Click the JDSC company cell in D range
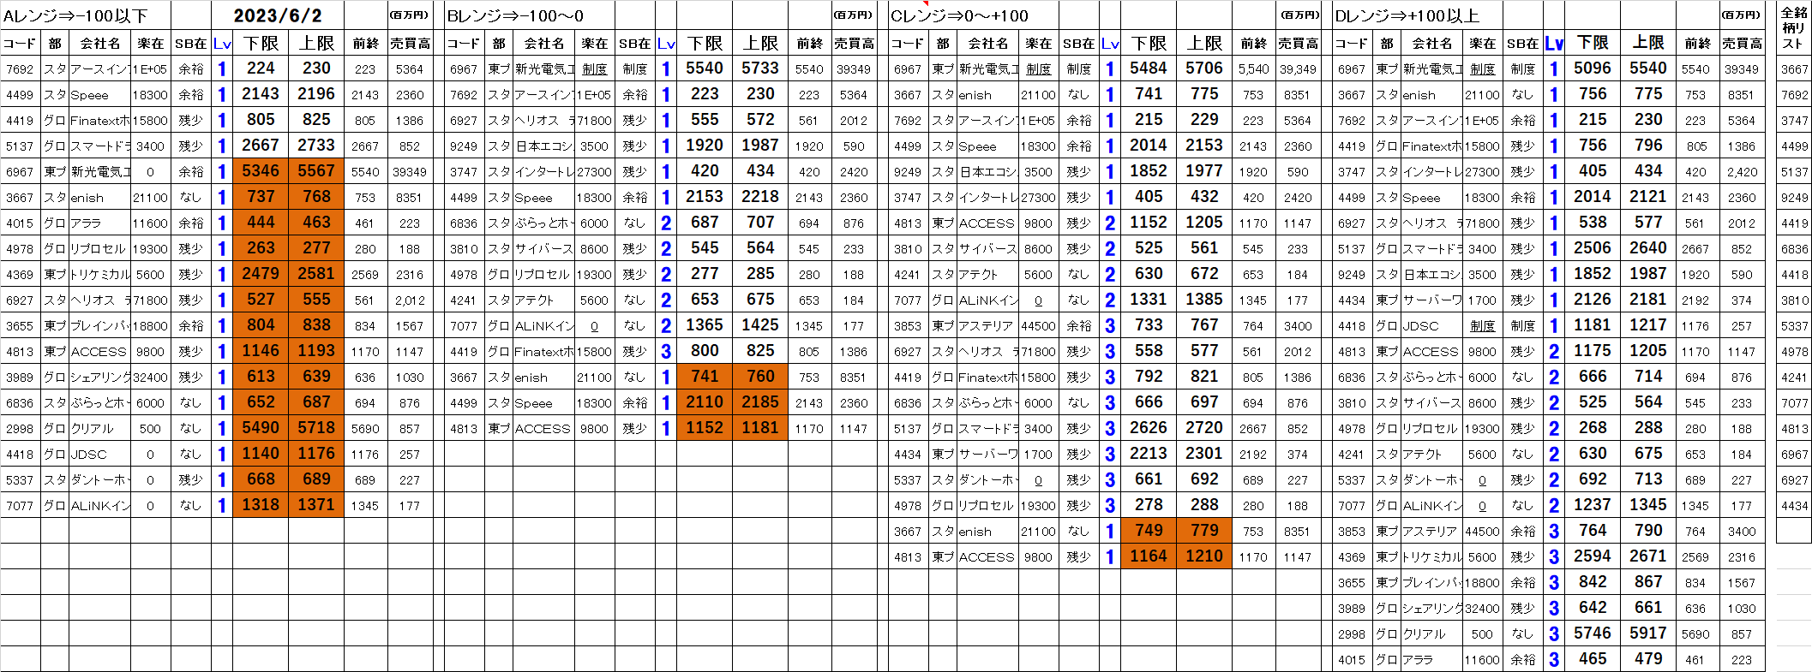Screen dimensions: 1812x672 point(1432,326)
